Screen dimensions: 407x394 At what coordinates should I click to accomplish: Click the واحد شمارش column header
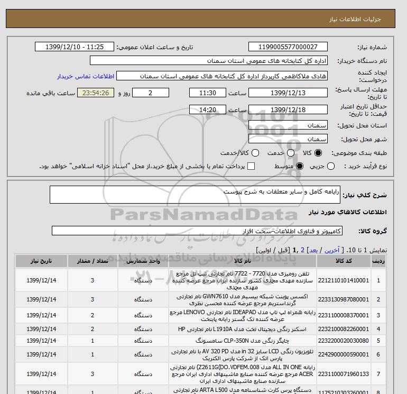click(x=143, y=261)
